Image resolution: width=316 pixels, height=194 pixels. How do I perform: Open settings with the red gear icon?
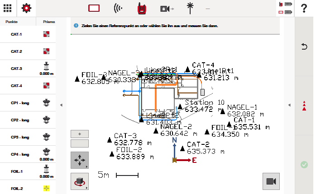point(27,8)
